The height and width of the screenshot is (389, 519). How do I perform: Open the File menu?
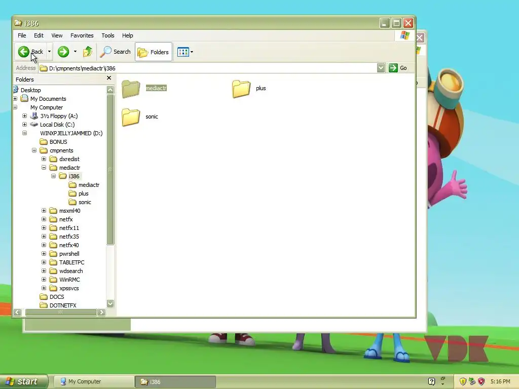(x=22, y=35)
